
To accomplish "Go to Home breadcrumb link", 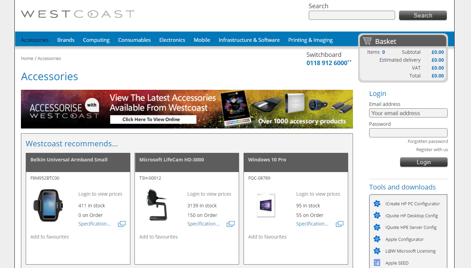I will tap(27, 59).
